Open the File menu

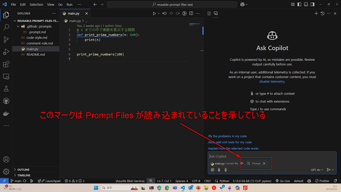[x=13, y=5]
